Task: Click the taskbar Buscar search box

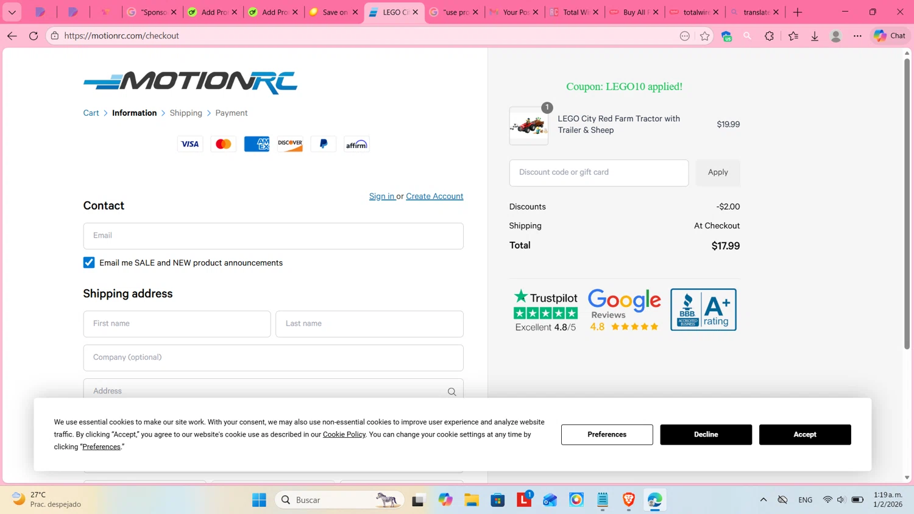Action: (x=339, y=500)
